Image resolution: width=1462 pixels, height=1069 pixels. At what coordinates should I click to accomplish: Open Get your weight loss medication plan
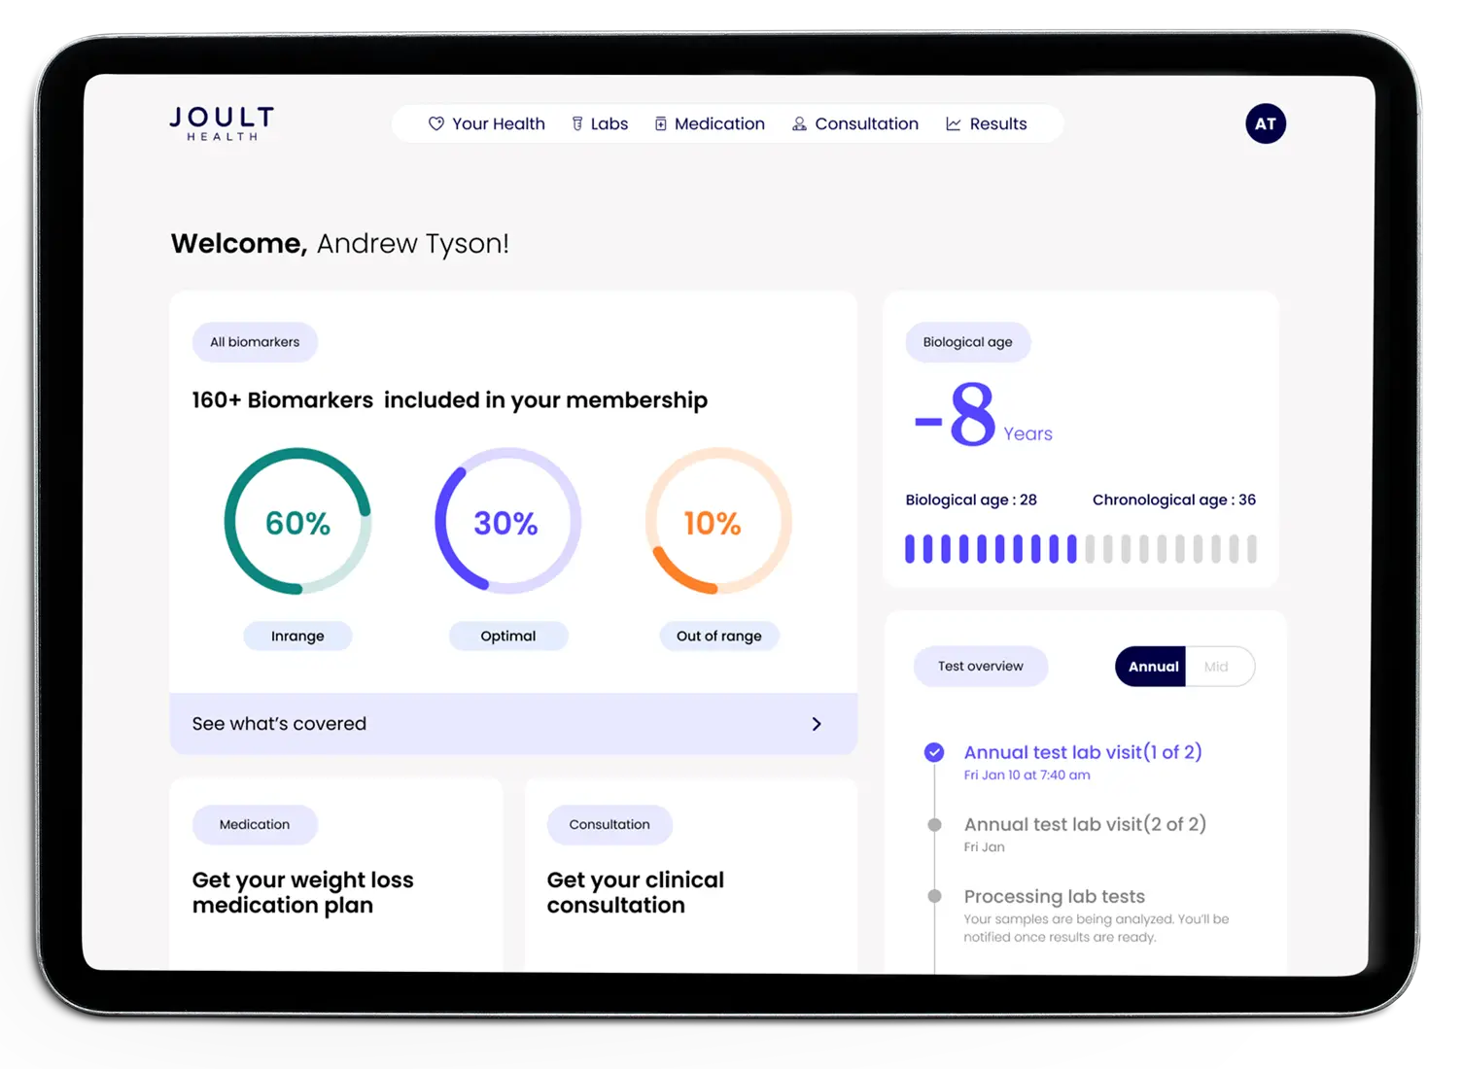303,892
